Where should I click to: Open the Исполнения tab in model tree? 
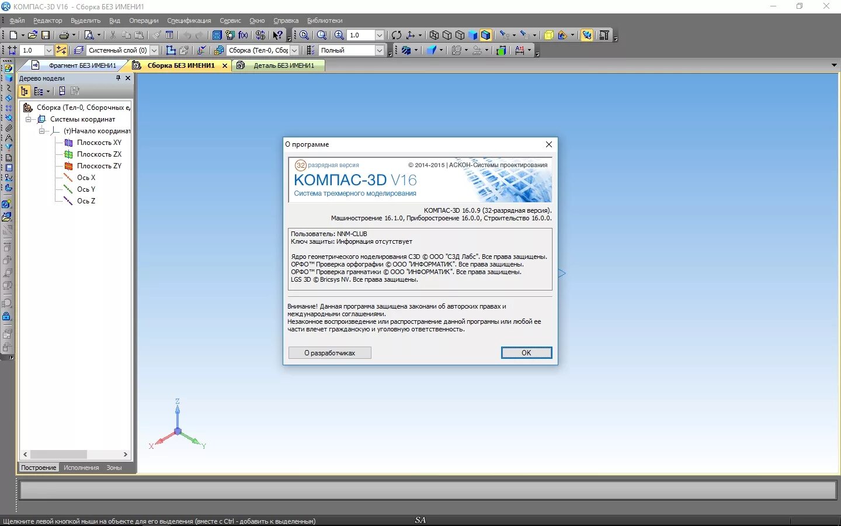tap(81, 468)
